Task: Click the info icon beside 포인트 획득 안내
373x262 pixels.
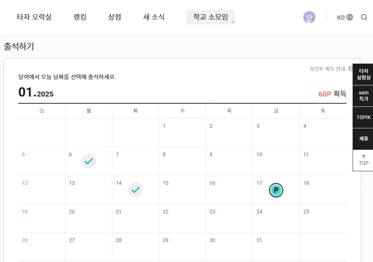Action: point(350,69)
